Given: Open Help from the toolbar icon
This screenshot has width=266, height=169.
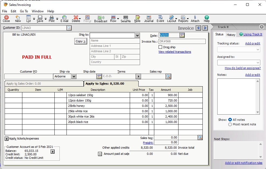Looking at the screenshot, I should (x=206, y=19).
